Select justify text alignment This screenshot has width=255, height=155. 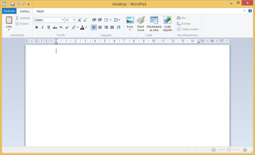pos(112,27)
